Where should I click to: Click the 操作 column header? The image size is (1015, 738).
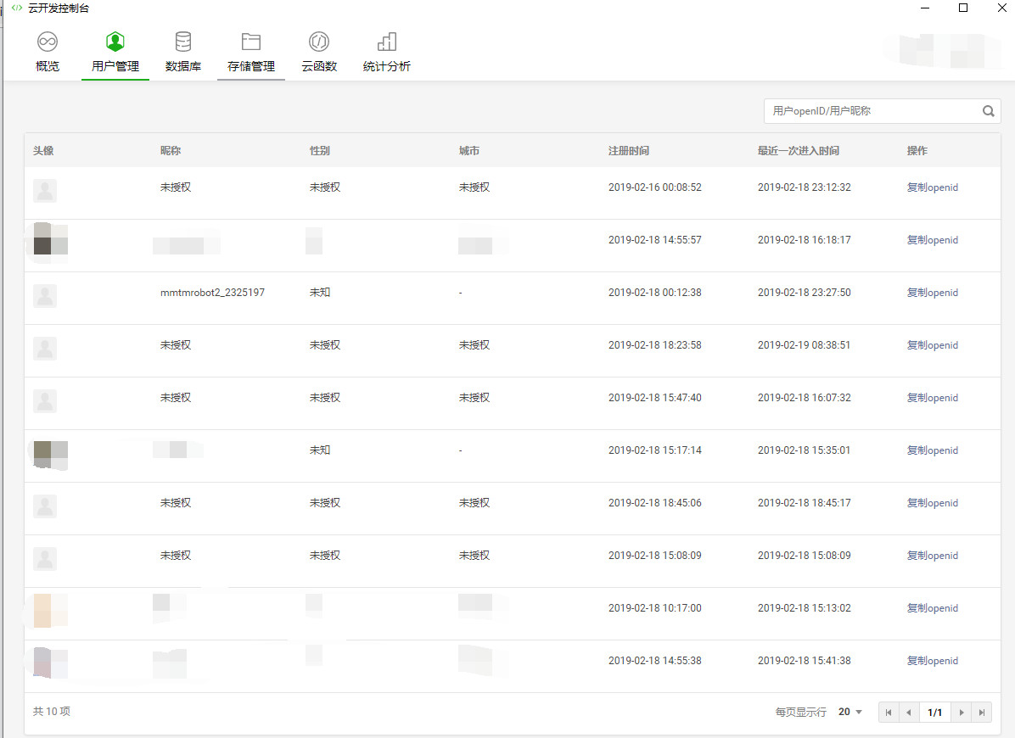click(x=917, y=151)
